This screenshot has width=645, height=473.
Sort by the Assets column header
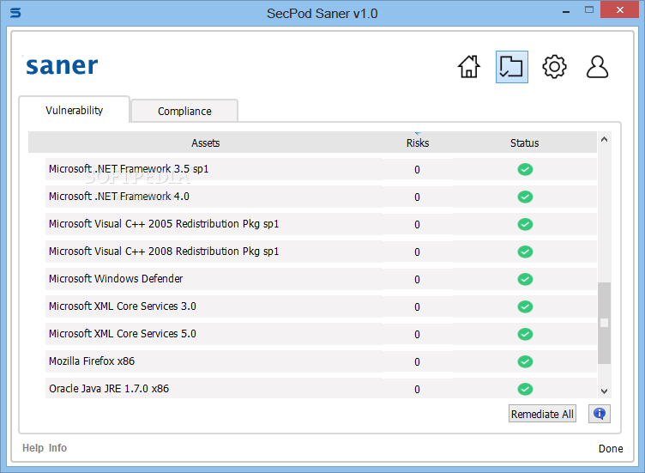pos(205,143)
